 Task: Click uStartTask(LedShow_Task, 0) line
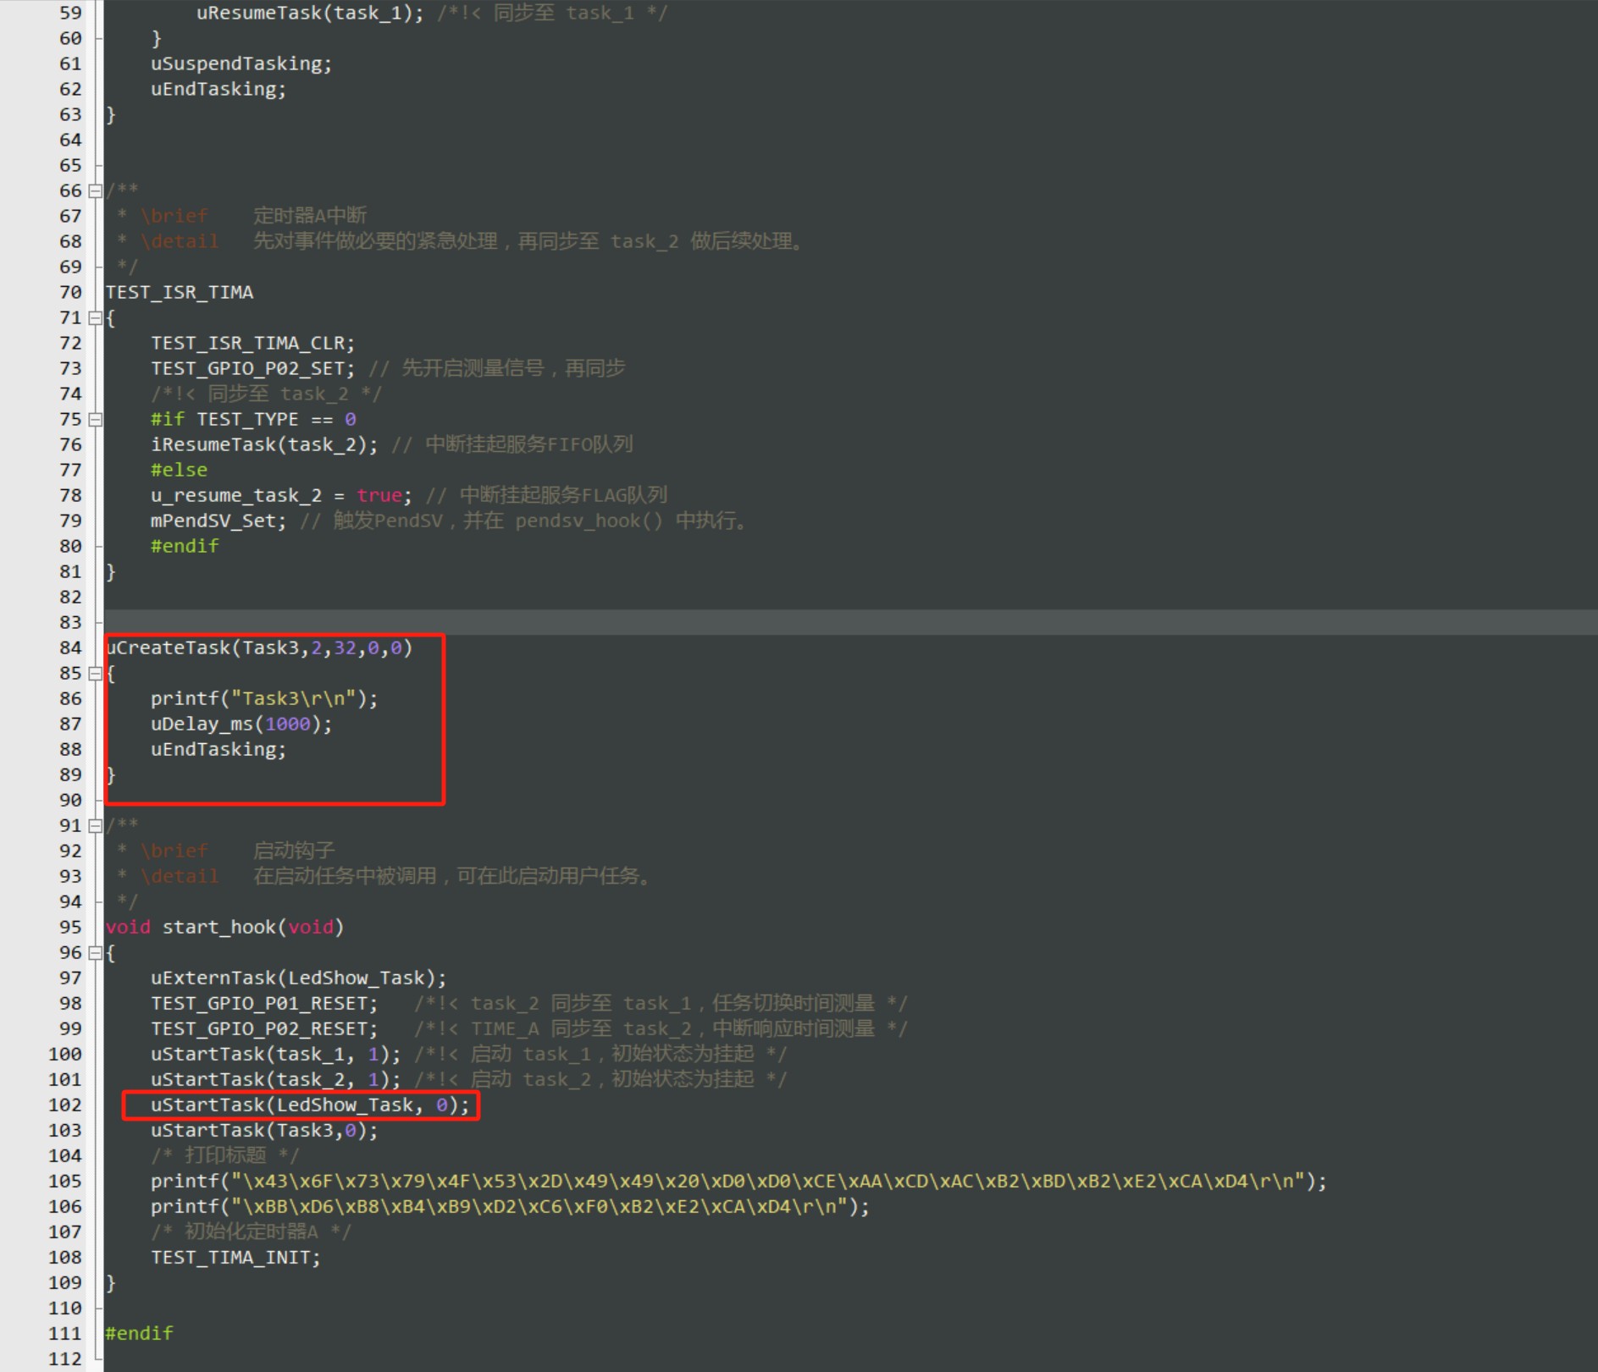310,1105
